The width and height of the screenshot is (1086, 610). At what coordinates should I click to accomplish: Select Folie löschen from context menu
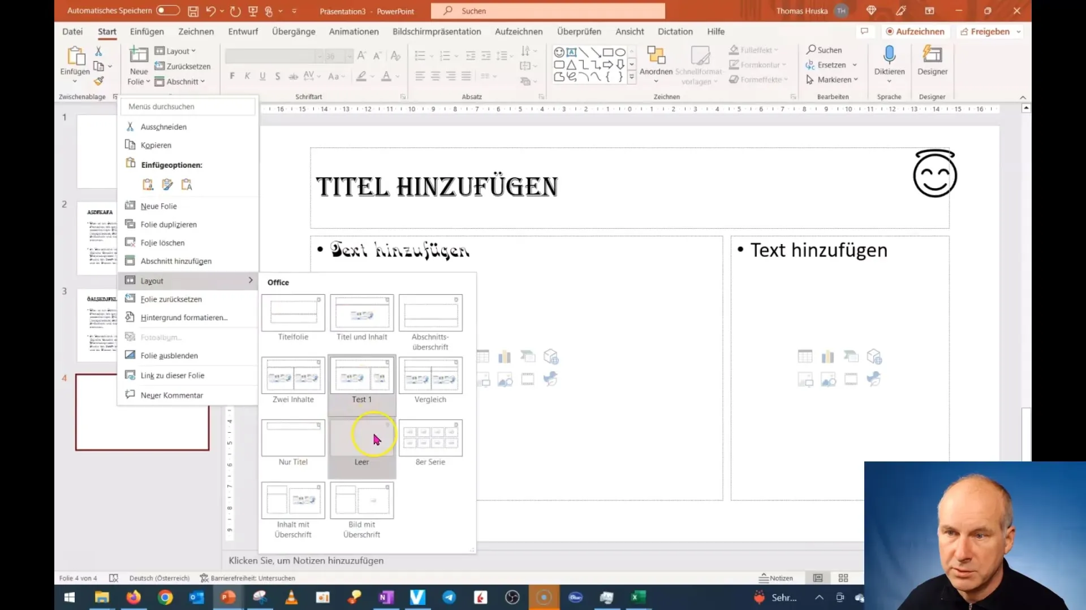[162, 242]
